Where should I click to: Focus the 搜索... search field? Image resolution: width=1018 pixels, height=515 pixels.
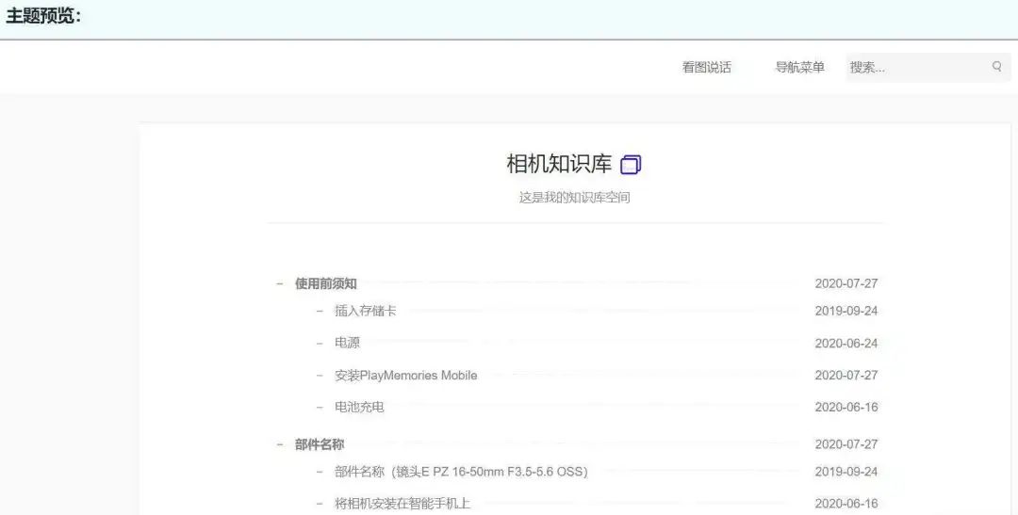928,67
